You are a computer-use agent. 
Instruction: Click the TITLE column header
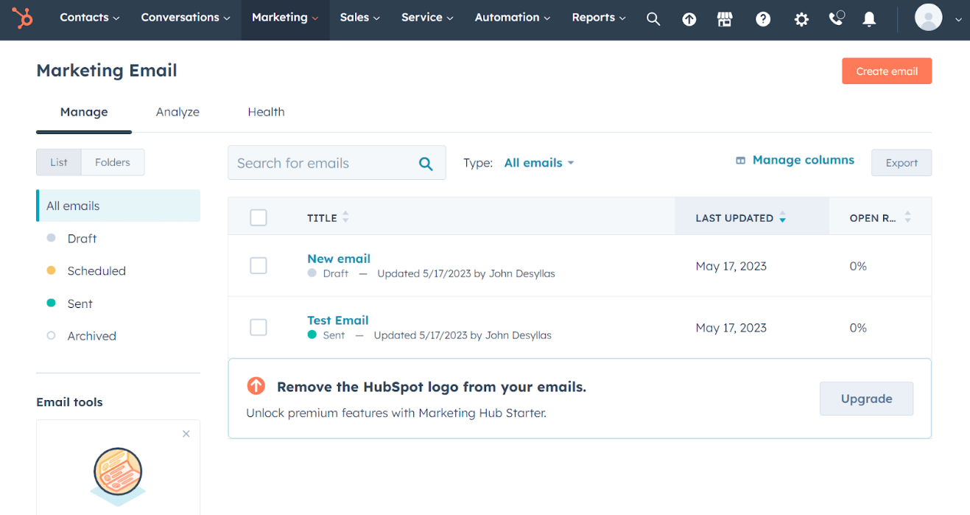point(322,218)
